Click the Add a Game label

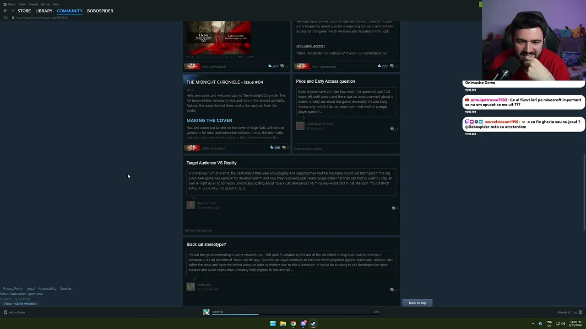click(x=17, y=313)
